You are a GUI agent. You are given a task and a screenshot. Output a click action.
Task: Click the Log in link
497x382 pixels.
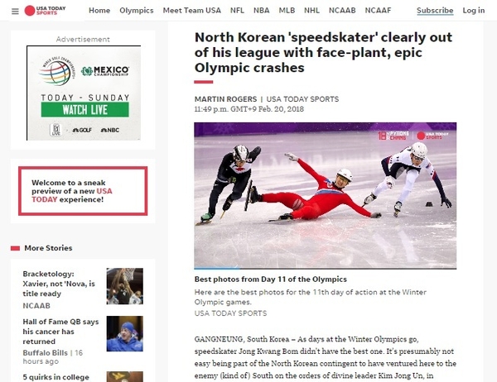pos(474,11)
